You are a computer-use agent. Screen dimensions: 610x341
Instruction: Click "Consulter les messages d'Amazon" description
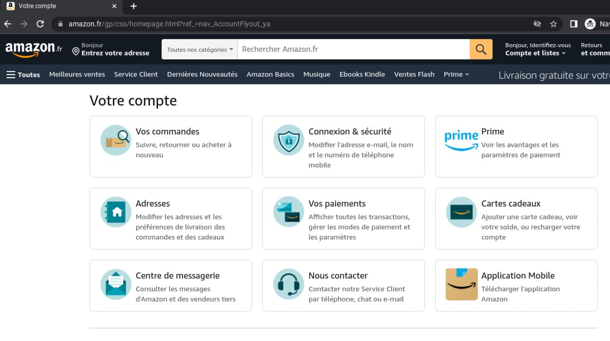pyautogui.click(x=186, y=294)
